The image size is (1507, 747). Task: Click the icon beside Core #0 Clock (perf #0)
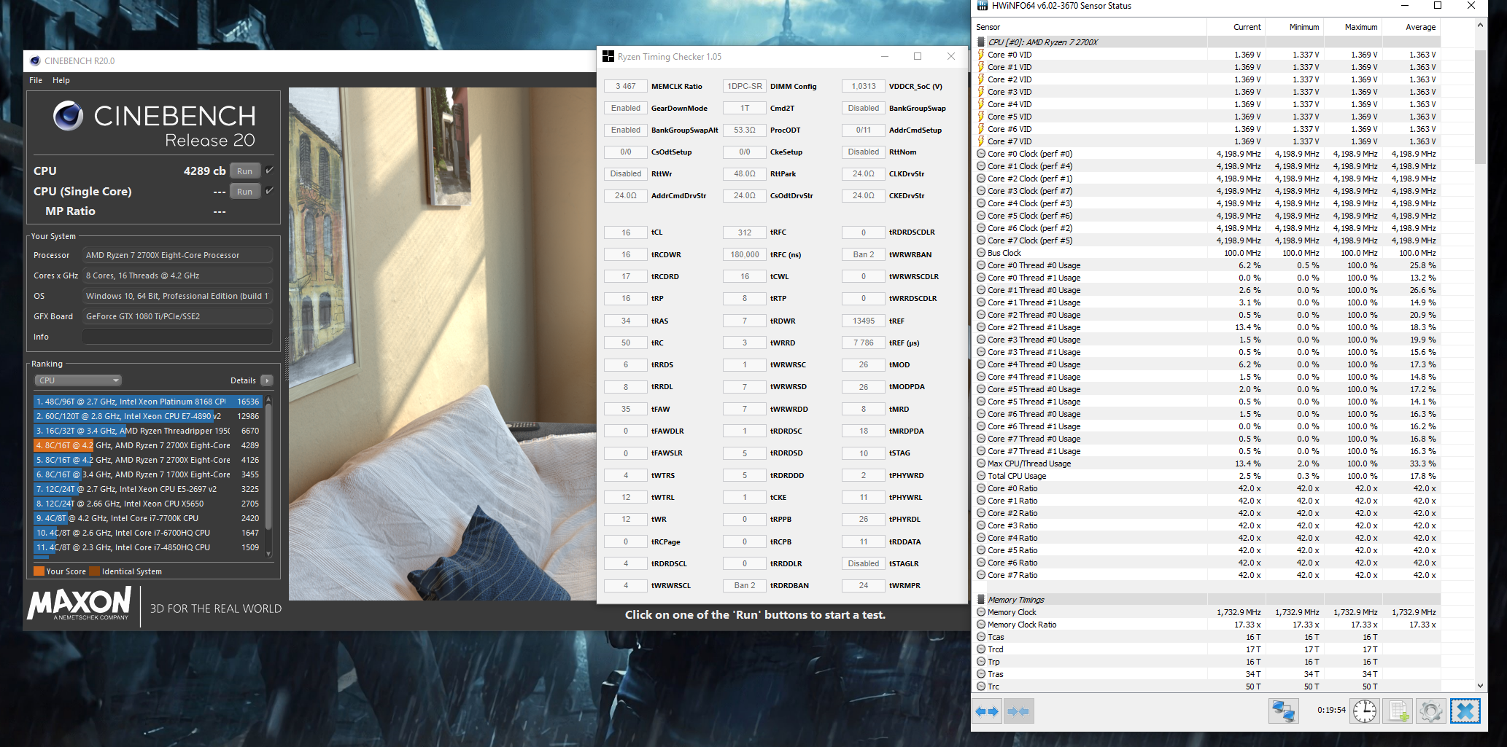point(981,154)
